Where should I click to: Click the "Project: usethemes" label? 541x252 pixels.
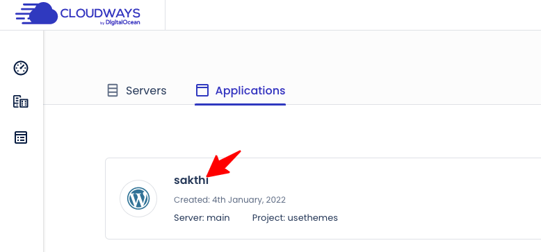point(295,217)
